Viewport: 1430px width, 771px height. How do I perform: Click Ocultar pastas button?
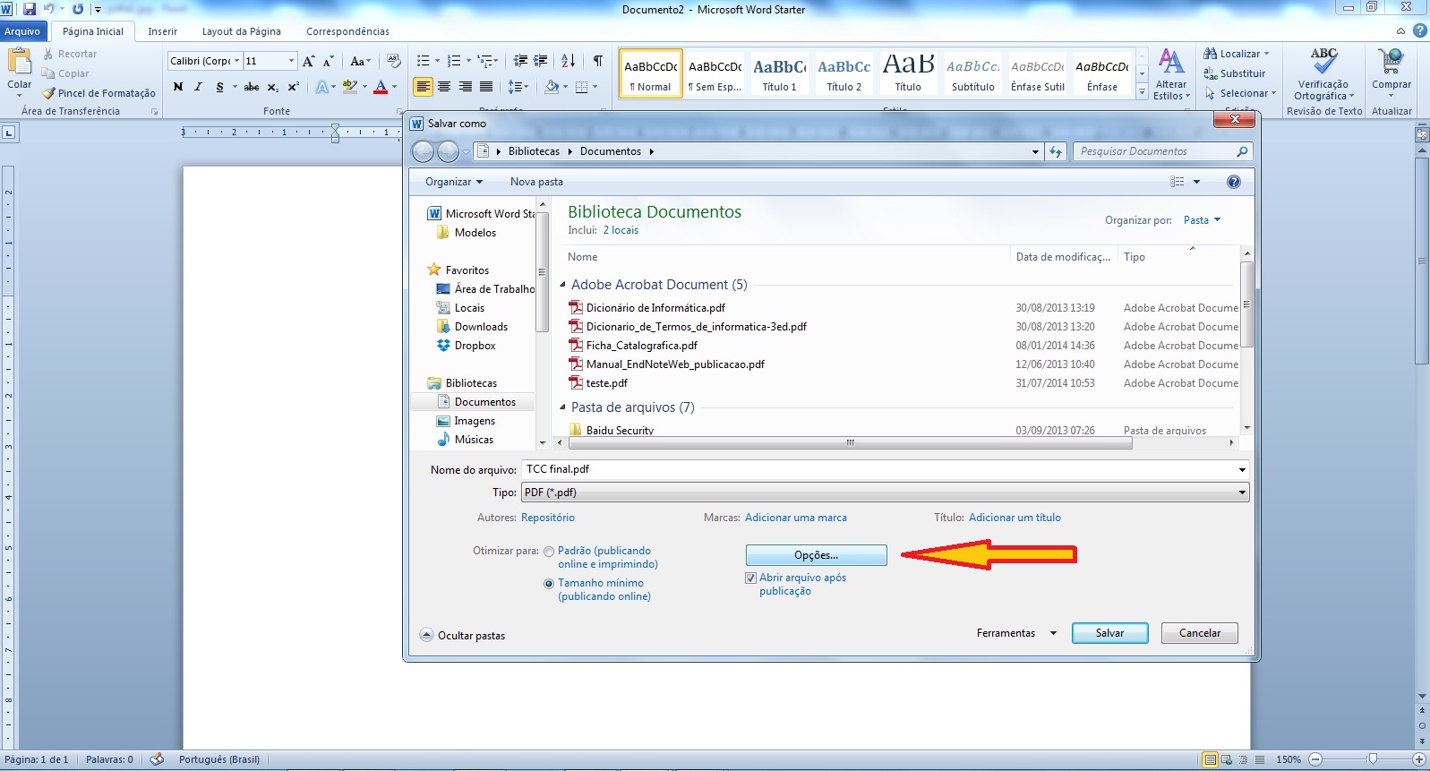click(x=463, y=636)
